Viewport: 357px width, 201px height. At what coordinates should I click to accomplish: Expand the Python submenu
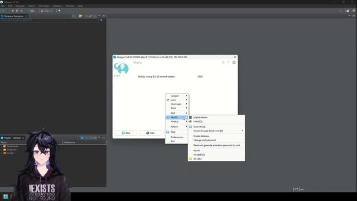pos(177,127)
